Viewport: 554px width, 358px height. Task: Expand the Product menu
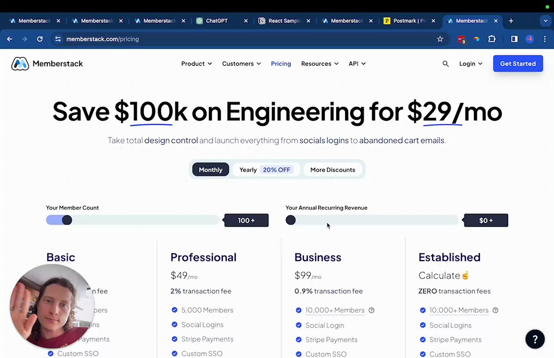pyautogui.click(x=196, y=64)
